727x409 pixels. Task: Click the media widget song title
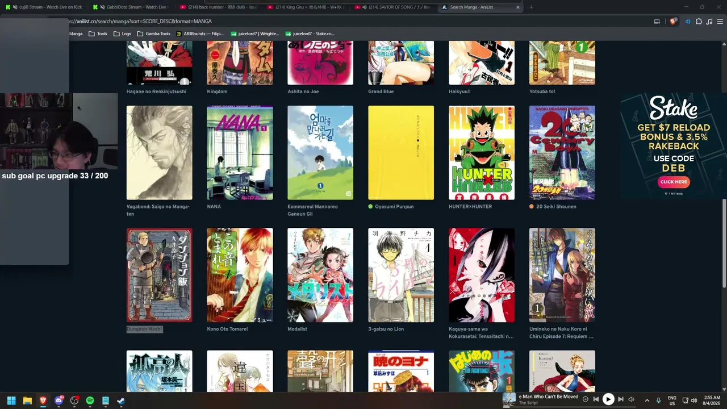point(549,397)
